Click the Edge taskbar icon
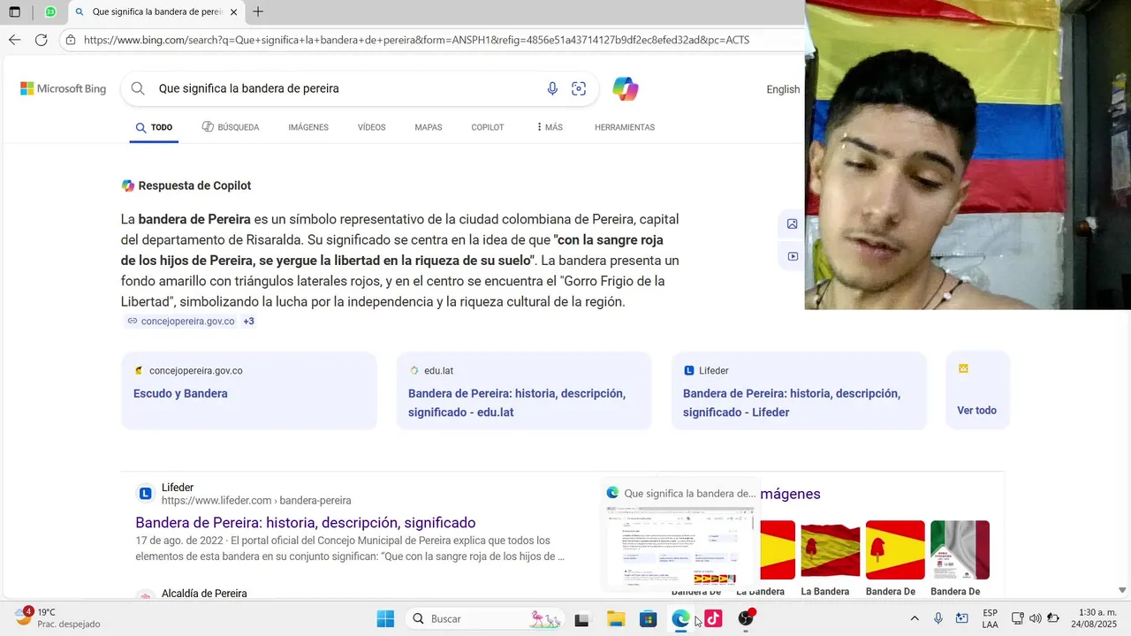1131x636 pixels. (x=680, y=619)
